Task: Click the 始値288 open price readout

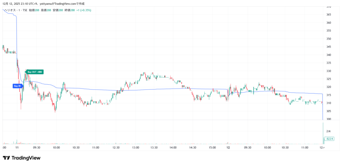Action: point(34,10)
